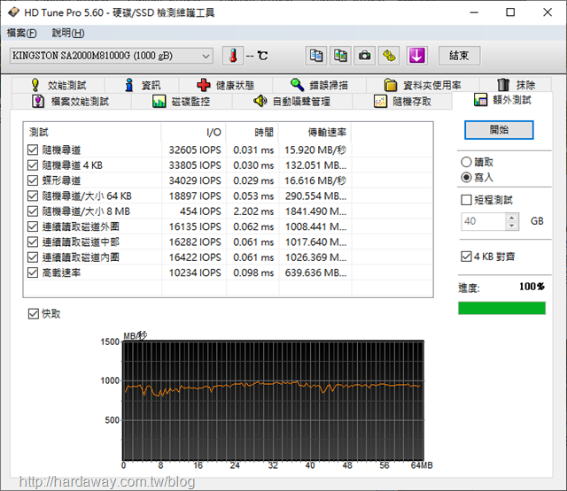Click the 32605 IOPS value
This screenshot has width=567, height=491.
[195, 150]
